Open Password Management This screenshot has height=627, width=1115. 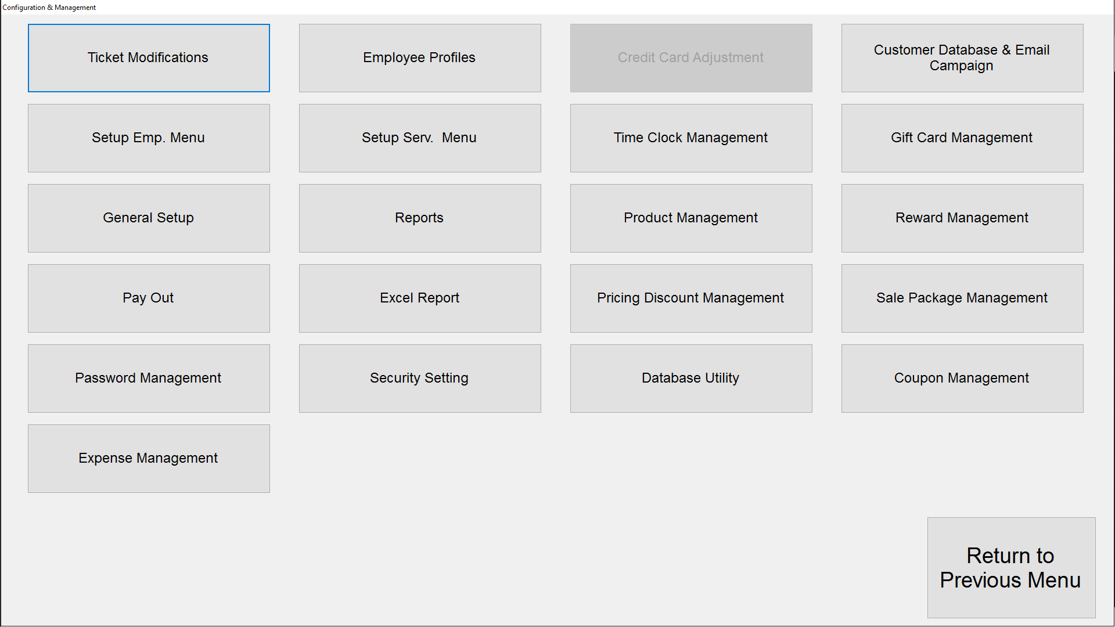click(149, 379)
